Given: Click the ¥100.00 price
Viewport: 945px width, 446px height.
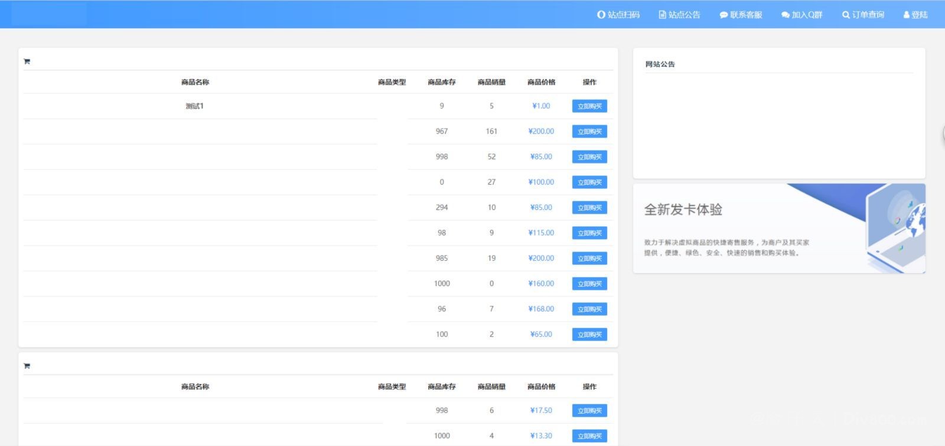Looking at the screenshot, I should click(541, 182).
